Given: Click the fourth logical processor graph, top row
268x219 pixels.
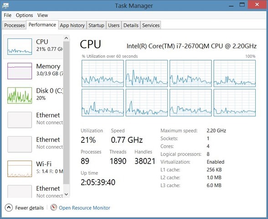Looking at the screenshot, I should pyautogui.click(x=234, y=73).
